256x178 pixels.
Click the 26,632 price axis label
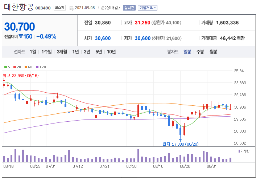pos(240,143)
